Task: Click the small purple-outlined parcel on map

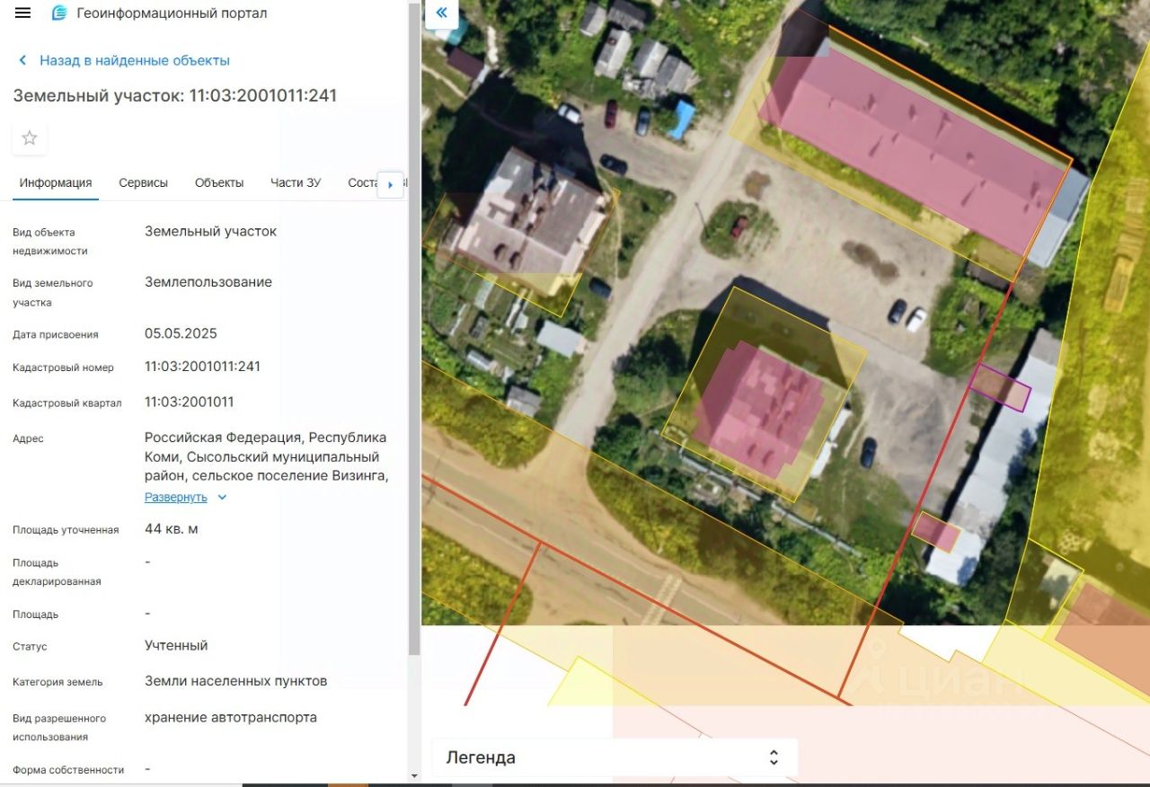Action: 1000,388
